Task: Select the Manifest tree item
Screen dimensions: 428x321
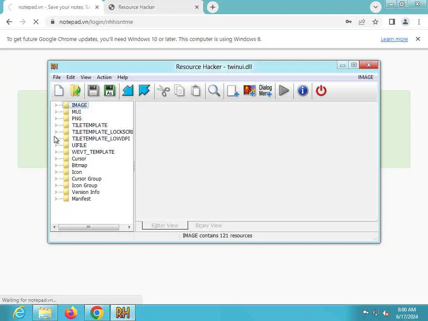Action: point(81,199)
